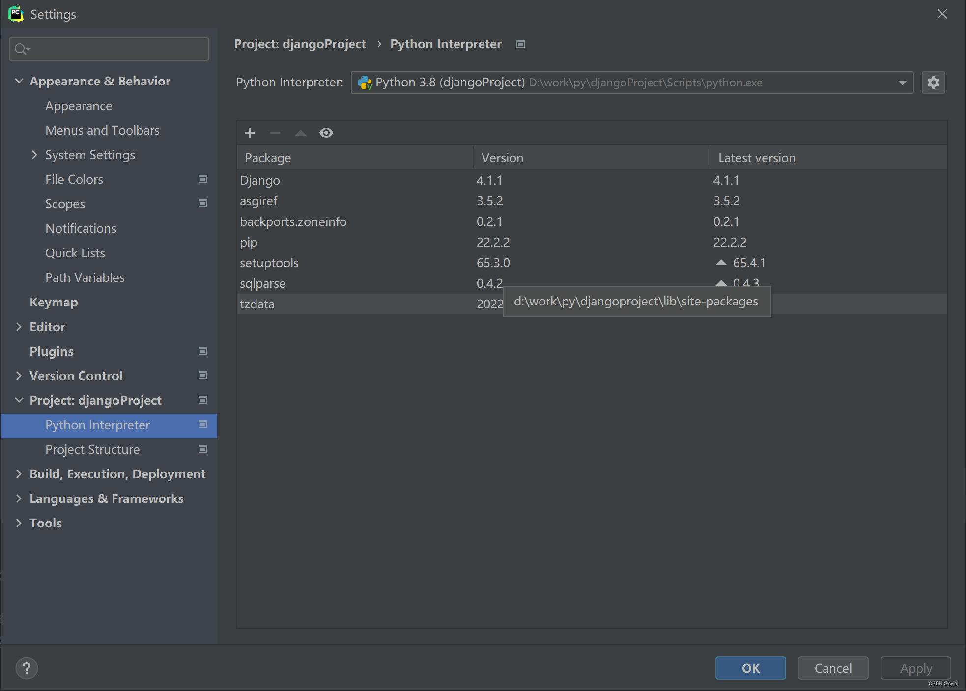Click the upgrade arrow next to setuptools 65.4.1
The image size is (966, 691).
(x=721, y=263)
